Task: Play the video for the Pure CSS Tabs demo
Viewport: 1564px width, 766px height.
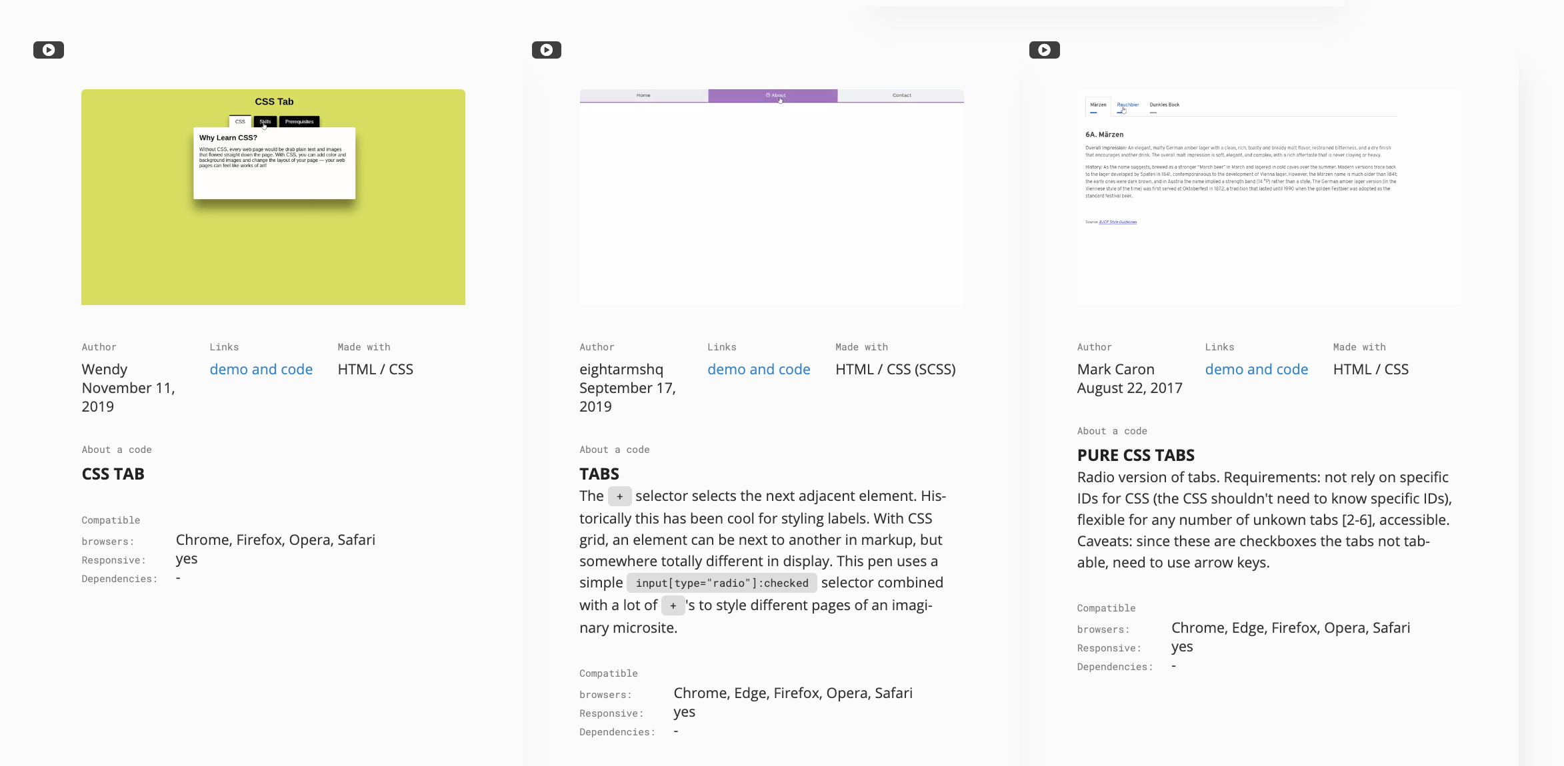Action: [1044, 49]
